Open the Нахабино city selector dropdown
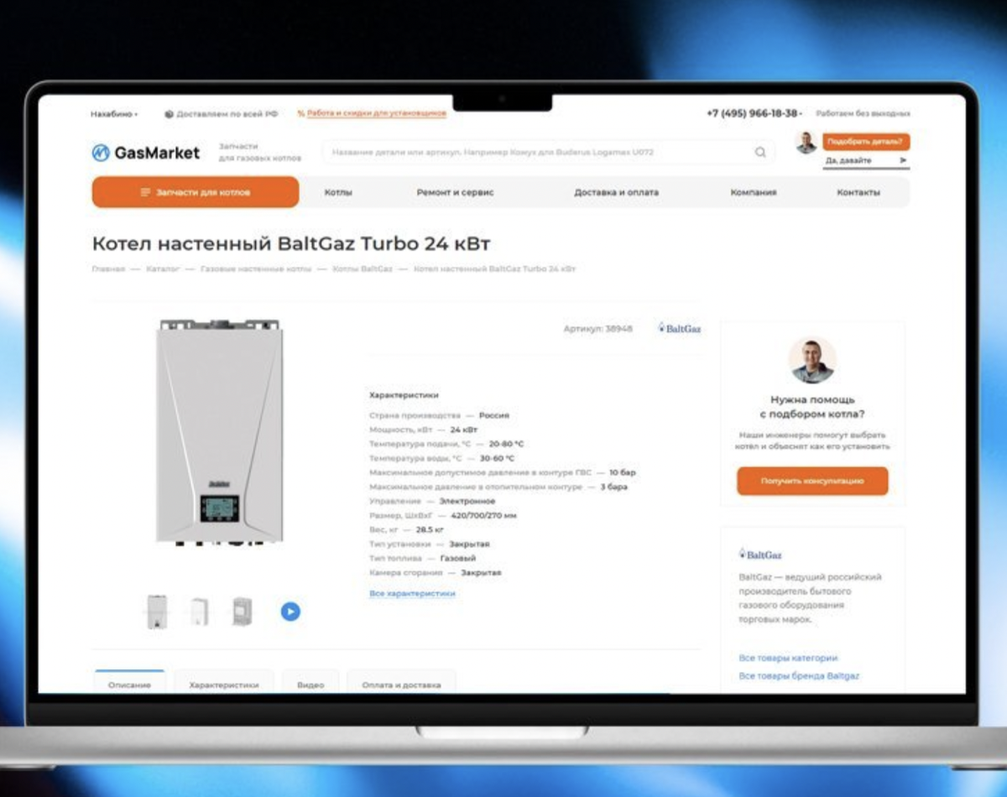Image resolution: width=1007 pixels, height=797 pixels. point(114,113)
